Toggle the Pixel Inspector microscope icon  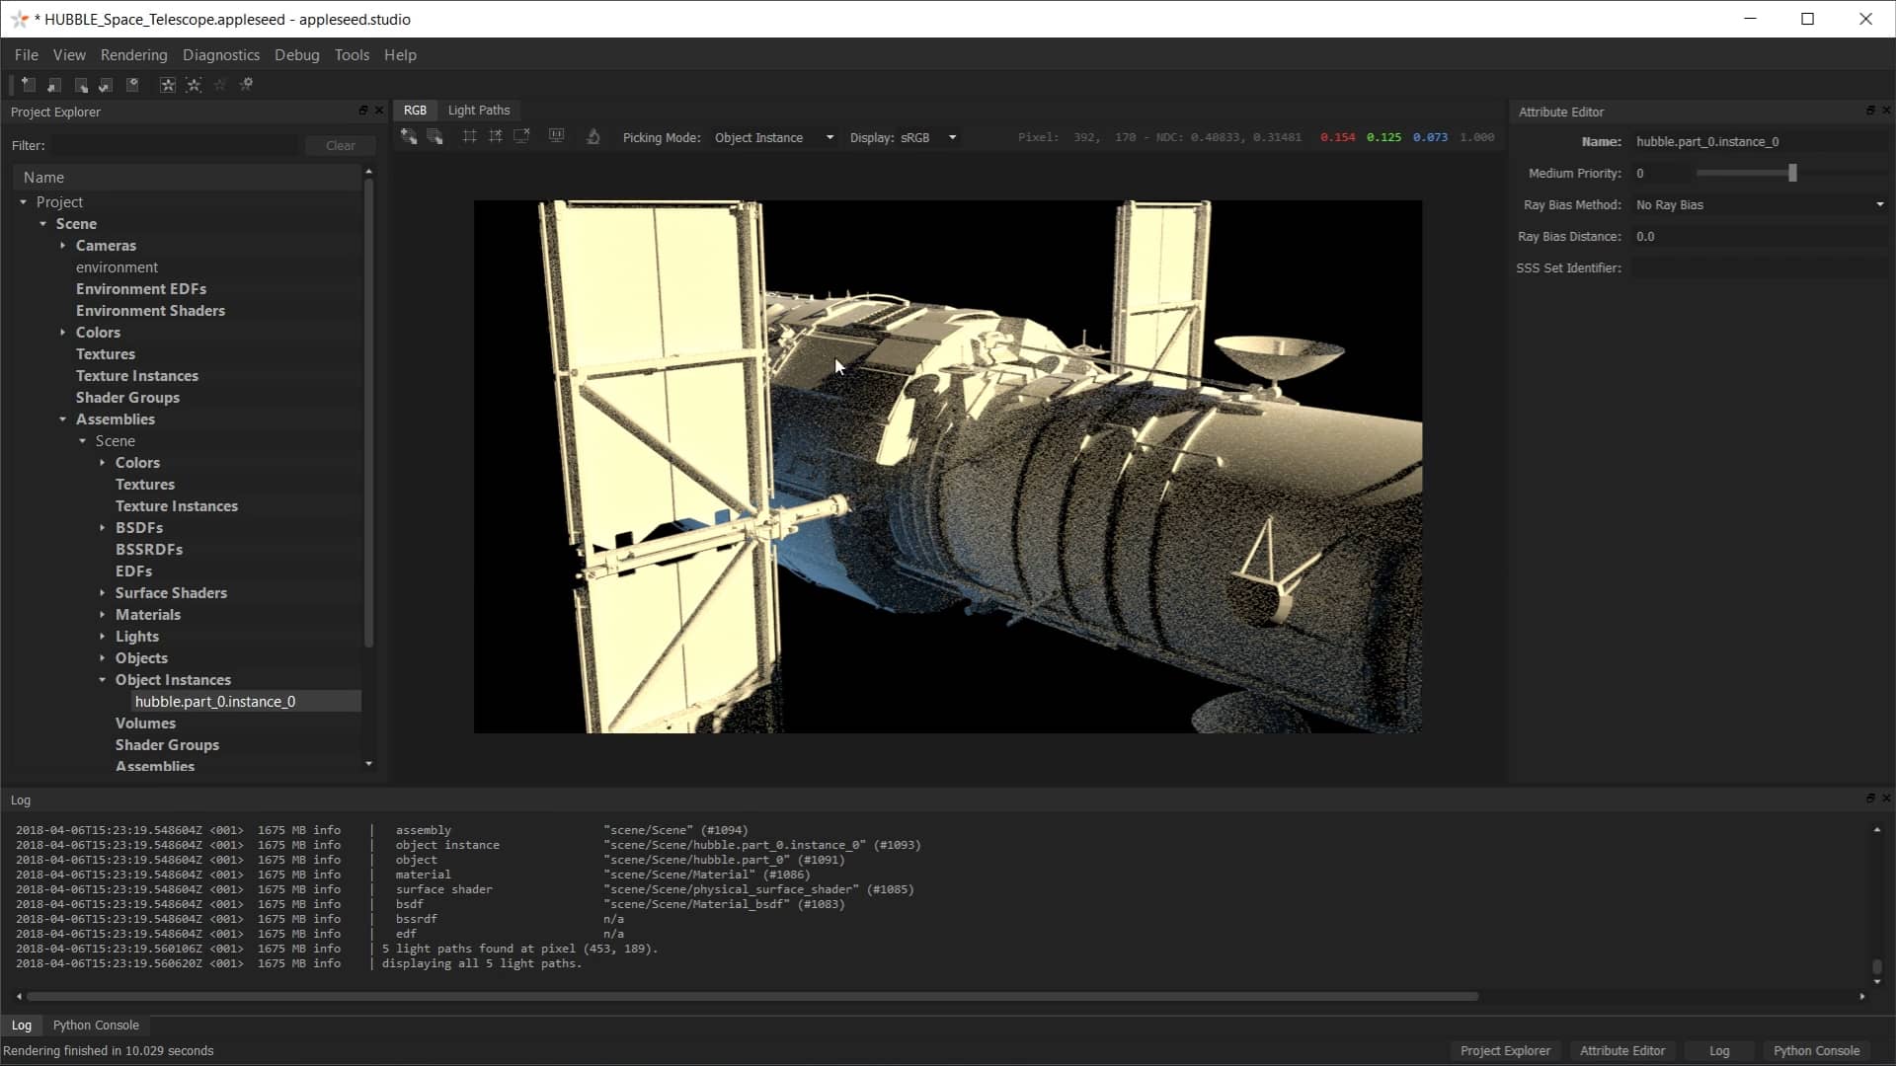click(593, 137)
